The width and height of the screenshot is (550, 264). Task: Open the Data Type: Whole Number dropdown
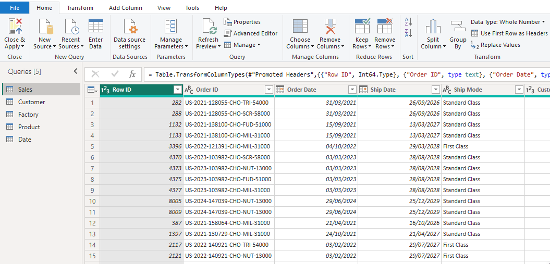point(508,22)
